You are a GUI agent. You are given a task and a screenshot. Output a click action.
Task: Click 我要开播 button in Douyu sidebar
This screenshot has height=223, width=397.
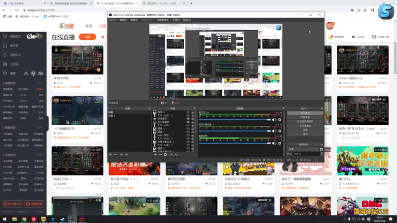click(34, 204)
